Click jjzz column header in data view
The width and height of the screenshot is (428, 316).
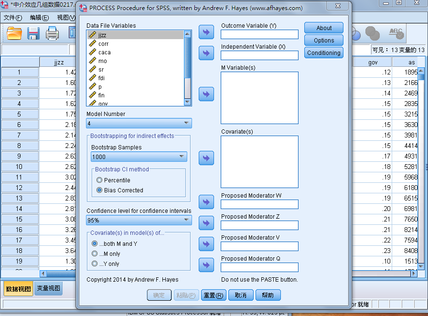tap(59, 62)
